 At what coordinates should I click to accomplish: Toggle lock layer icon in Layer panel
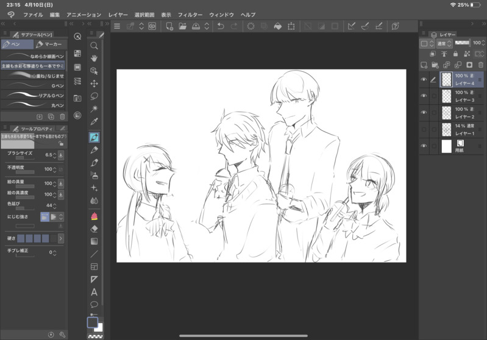pos(455,54)
